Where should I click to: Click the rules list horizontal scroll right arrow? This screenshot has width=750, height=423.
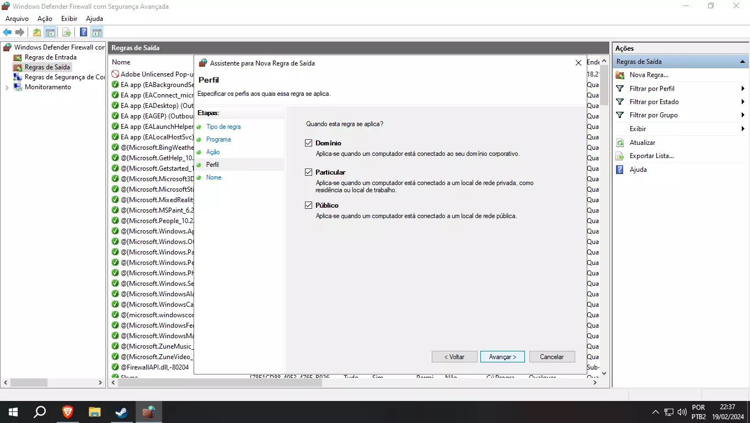click(596, 382)
